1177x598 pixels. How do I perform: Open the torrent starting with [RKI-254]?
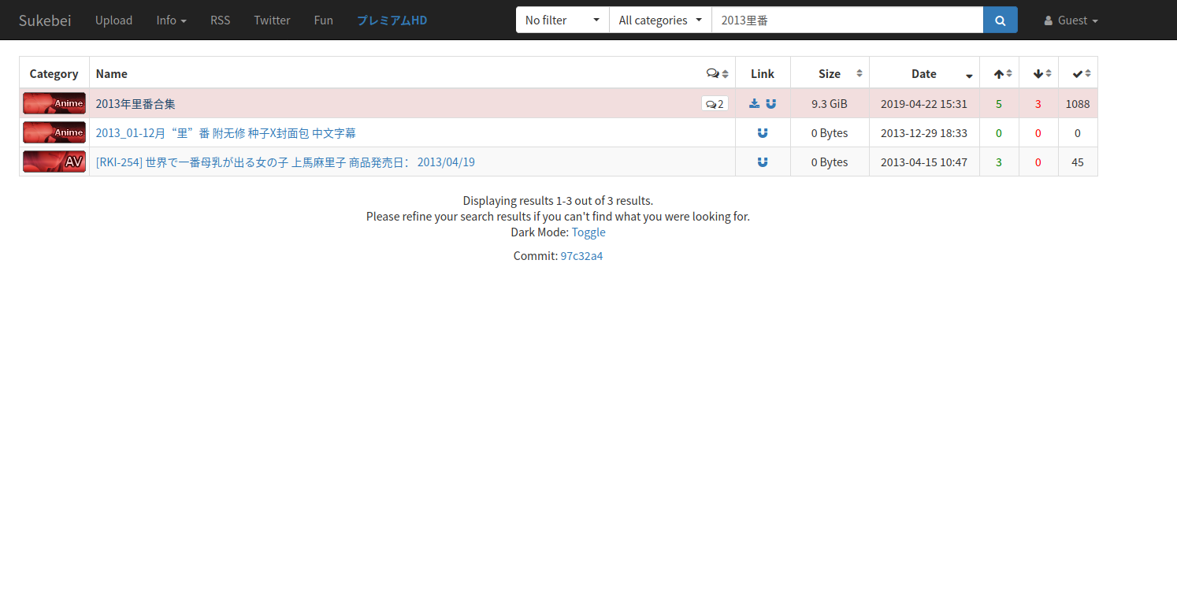pyautogui.click(x=285, y=162)
